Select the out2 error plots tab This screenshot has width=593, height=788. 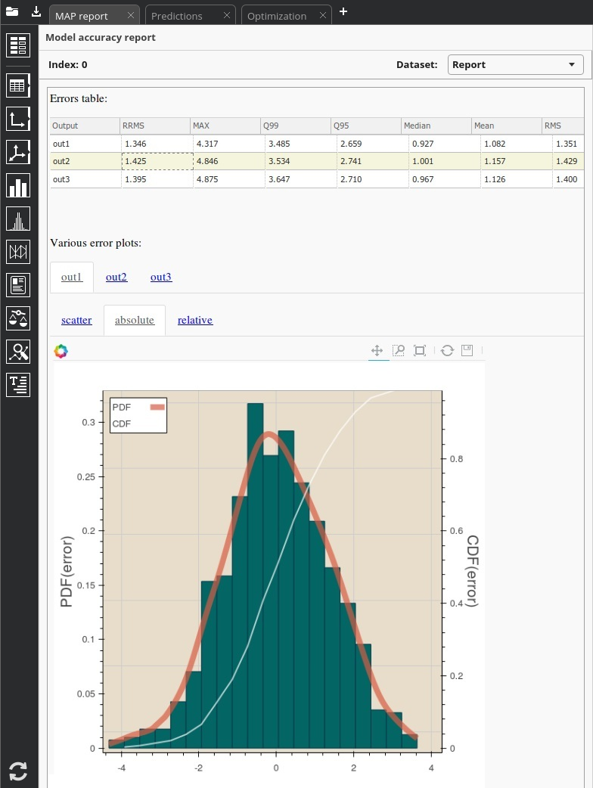[116, 277]
